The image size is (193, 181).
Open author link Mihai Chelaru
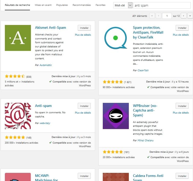click(x=145, y=141)
